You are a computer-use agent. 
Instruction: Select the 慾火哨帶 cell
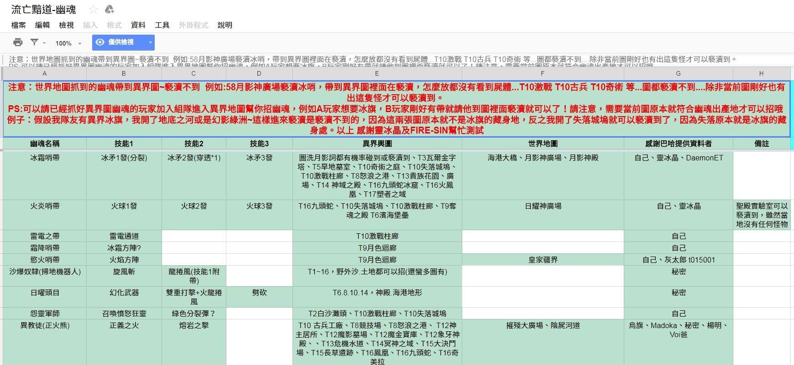(45, 260)
